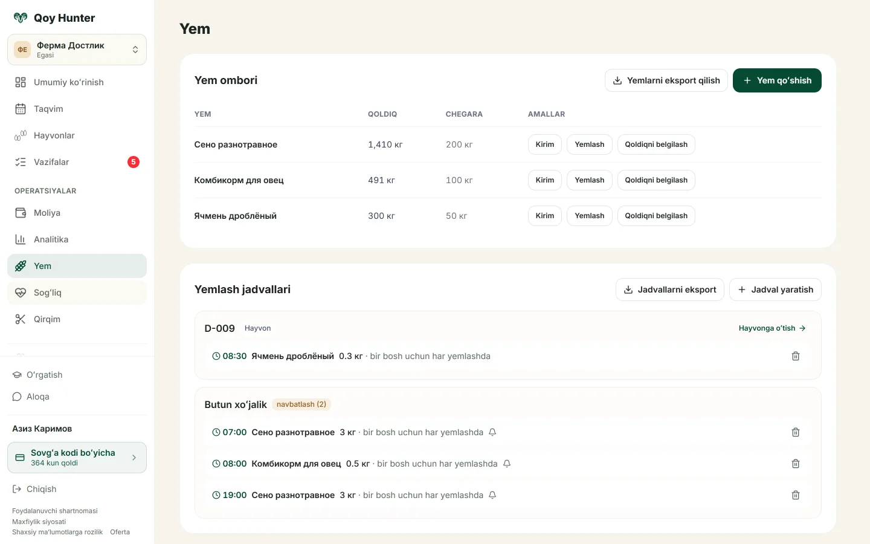Toggle the reminder bell on 08:00 Комбикорм schedule
This screenshot has width=870, height=544.
click(507, 464)
